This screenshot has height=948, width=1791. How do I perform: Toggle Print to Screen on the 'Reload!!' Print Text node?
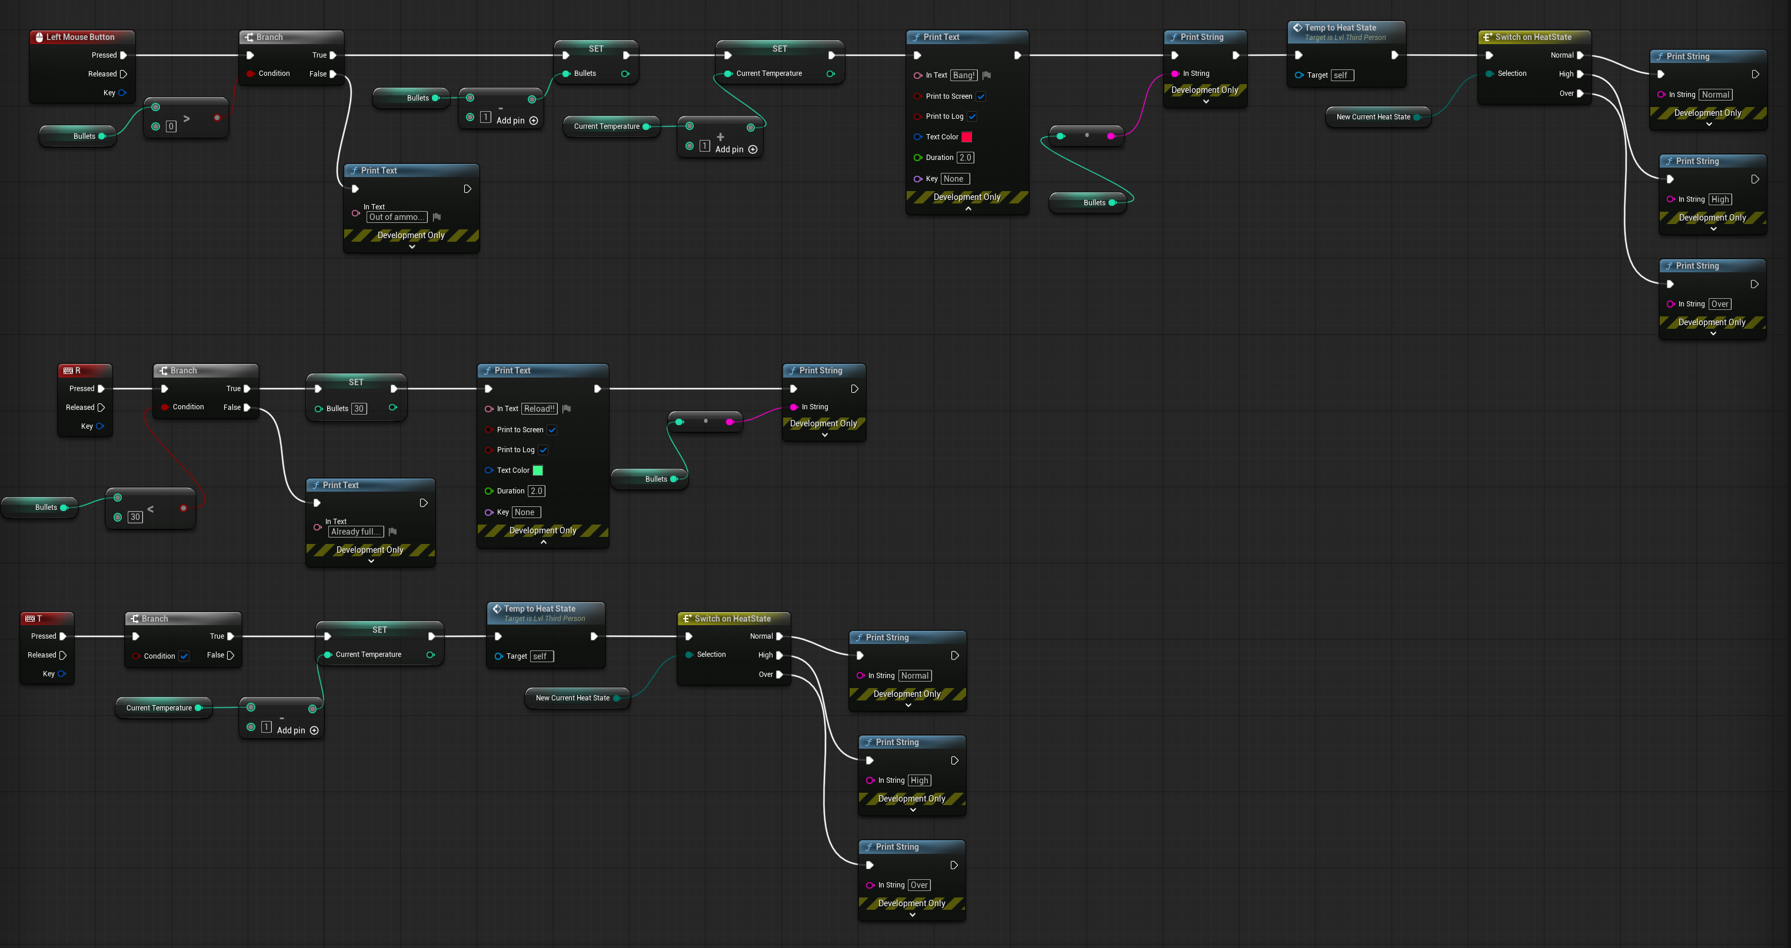tap(552, 430)
